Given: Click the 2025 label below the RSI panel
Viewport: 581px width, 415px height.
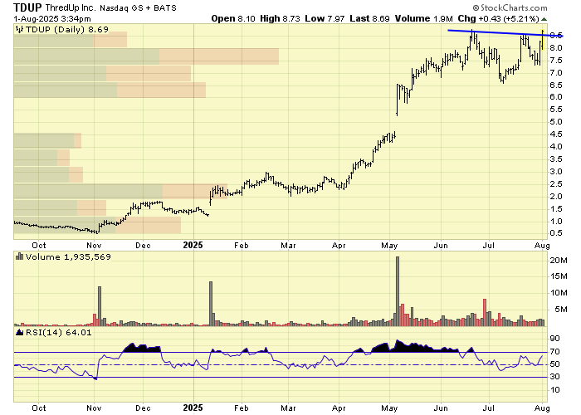Looking at the screenshot, I should (193, 408).
